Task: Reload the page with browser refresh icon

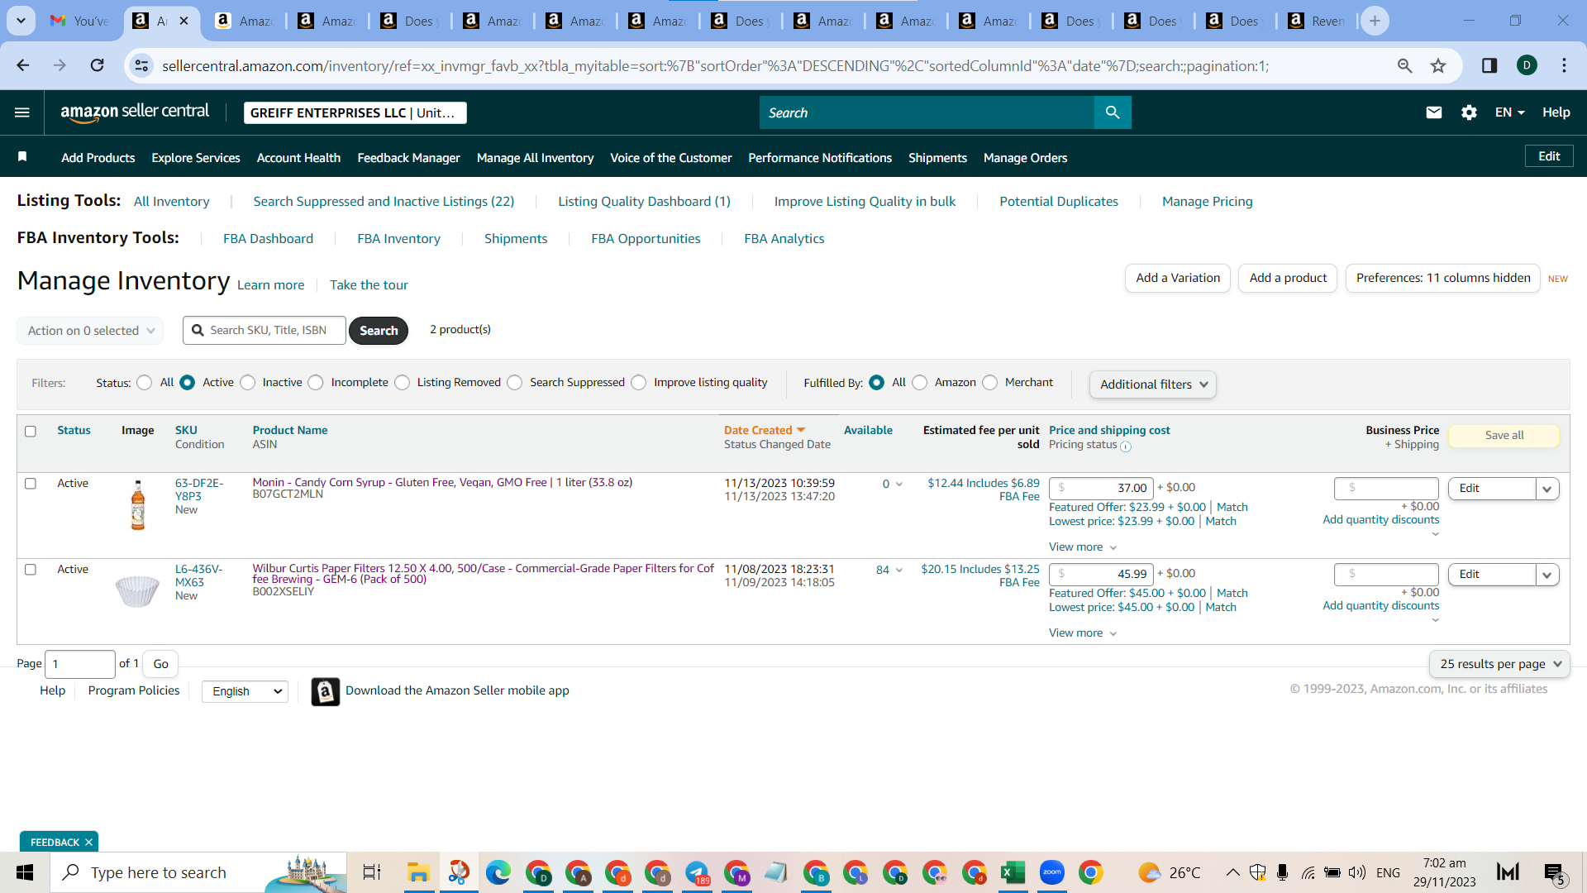Action: click(98, 65)
